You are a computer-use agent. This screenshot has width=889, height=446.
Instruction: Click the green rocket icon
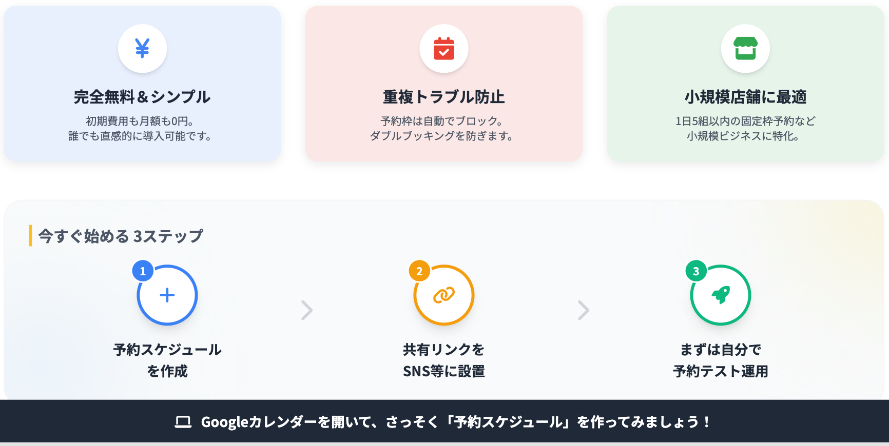[721, 295]
